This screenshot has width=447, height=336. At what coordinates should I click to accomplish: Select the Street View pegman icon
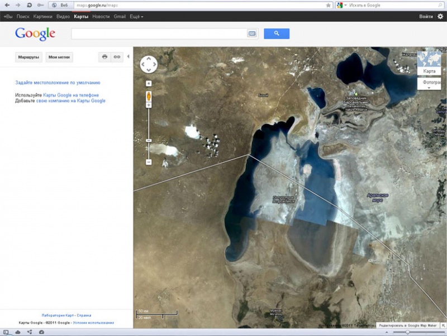149,96
